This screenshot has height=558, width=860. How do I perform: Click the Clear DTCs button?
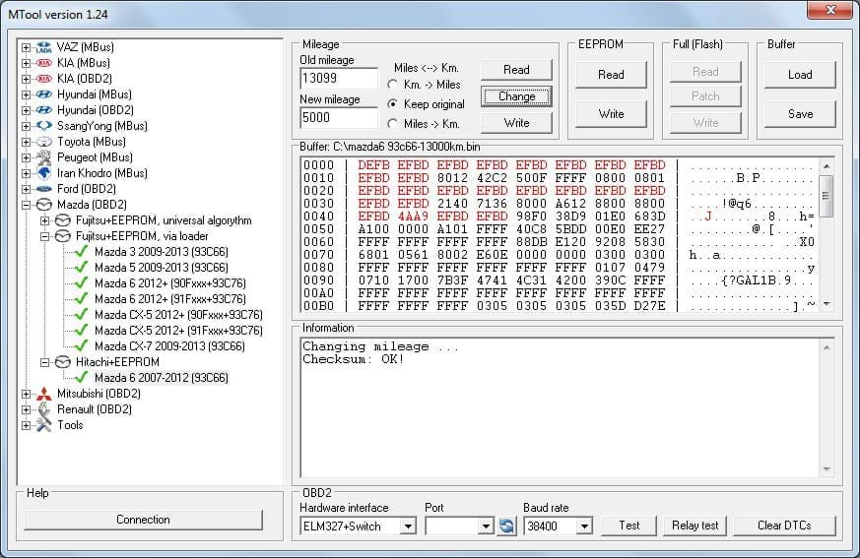click(x=783, y=526)
